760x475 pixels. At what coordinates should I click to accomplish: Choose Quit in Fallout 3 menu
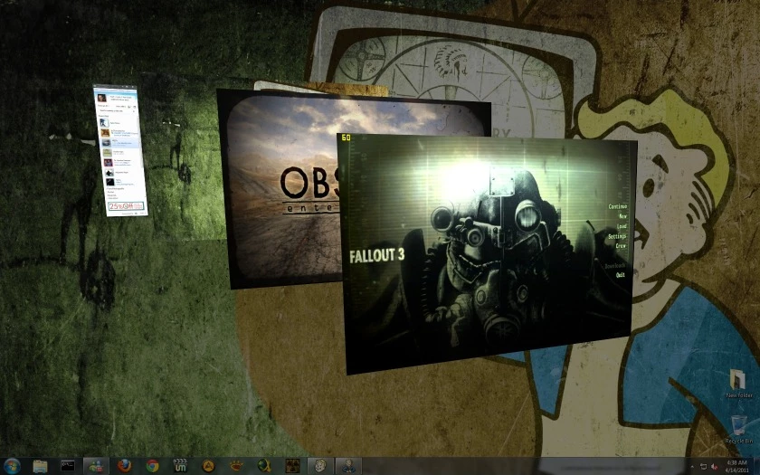pos(621,275)
